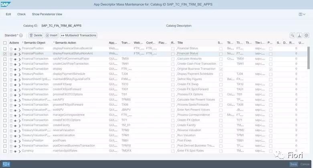Click trash icon in calcNPVofCommercialPaper row

(11, 59)
